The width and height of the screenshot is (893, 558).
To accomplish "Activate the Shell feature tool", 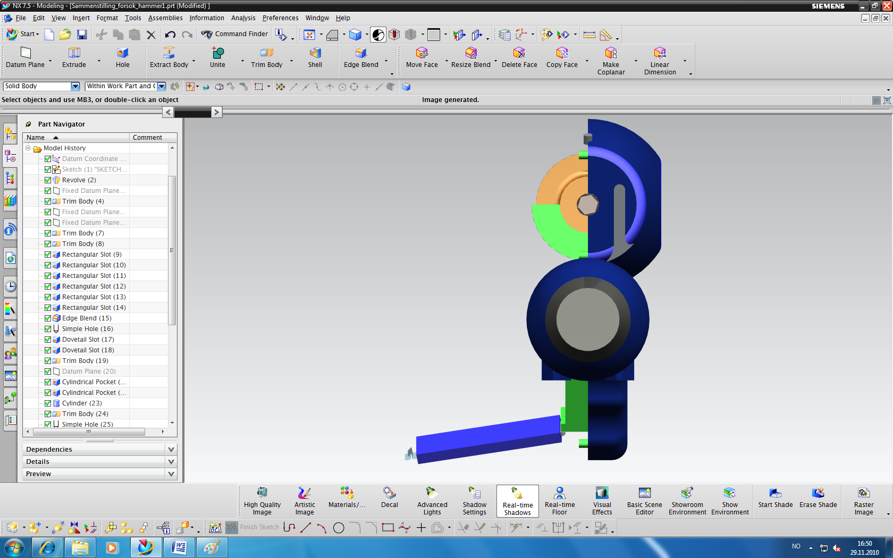I will pos(315,57).
